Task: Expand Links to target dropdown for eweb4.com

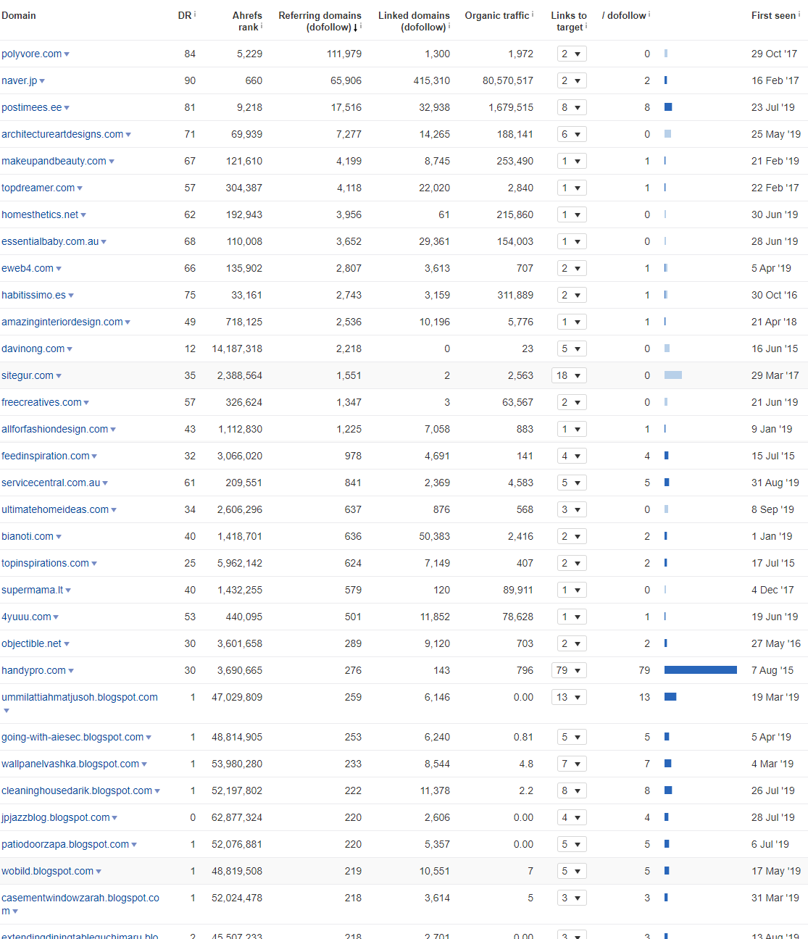Action: point(572,268)
